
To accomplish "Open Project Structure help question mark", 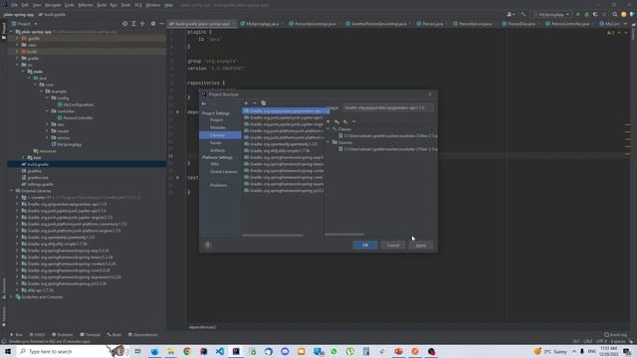I will pos(208,245).
